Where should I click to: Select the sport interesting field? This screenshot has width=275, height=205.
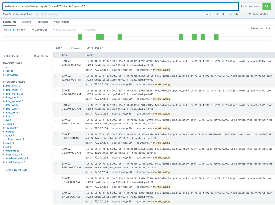[8, 143]
